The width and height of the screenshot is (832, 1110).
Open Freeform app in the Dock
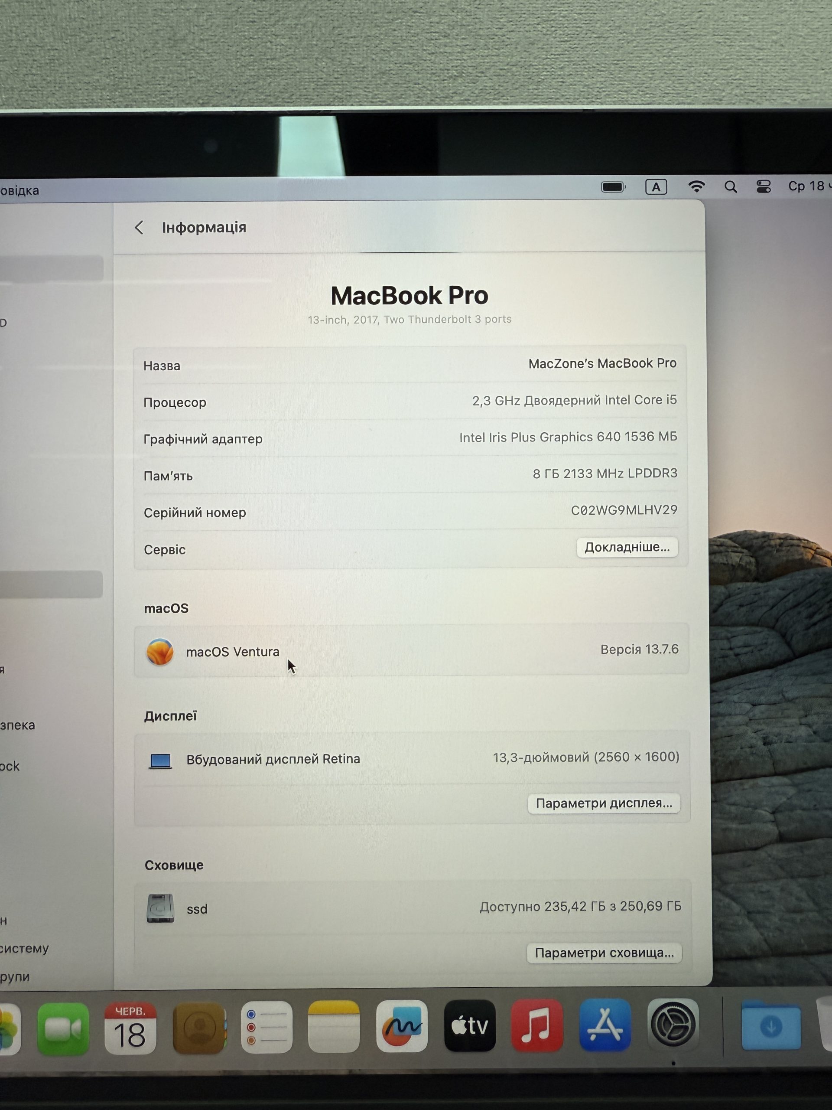click(x=402, y=1026)
